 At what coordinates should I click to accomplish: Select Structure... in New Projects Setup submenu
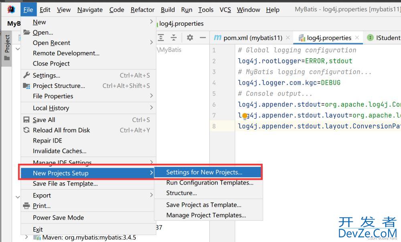click(x=209, y=193)
